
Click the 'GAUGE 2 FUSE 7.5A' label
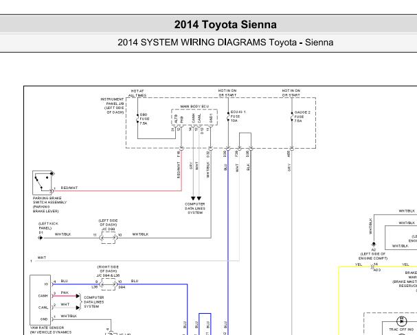(x=302, y=116)
